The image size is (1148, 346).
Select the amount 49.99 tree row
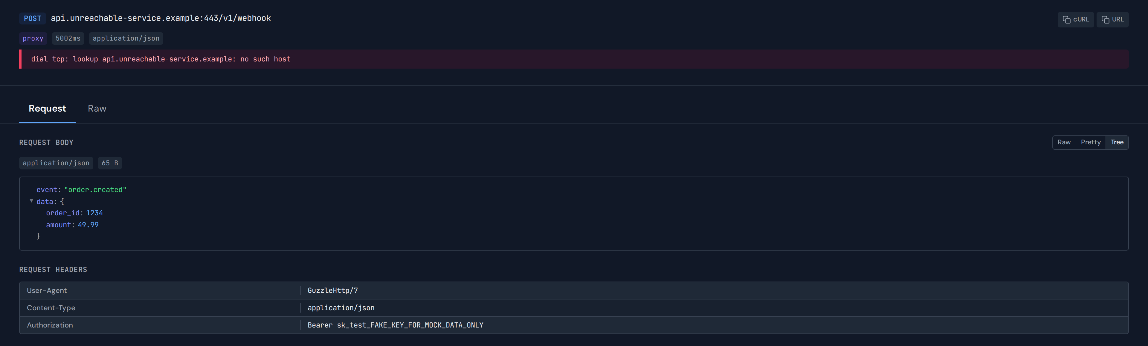[72, 225]
